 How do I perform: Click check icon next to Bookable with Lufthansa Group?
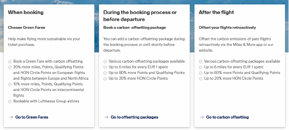10,102
